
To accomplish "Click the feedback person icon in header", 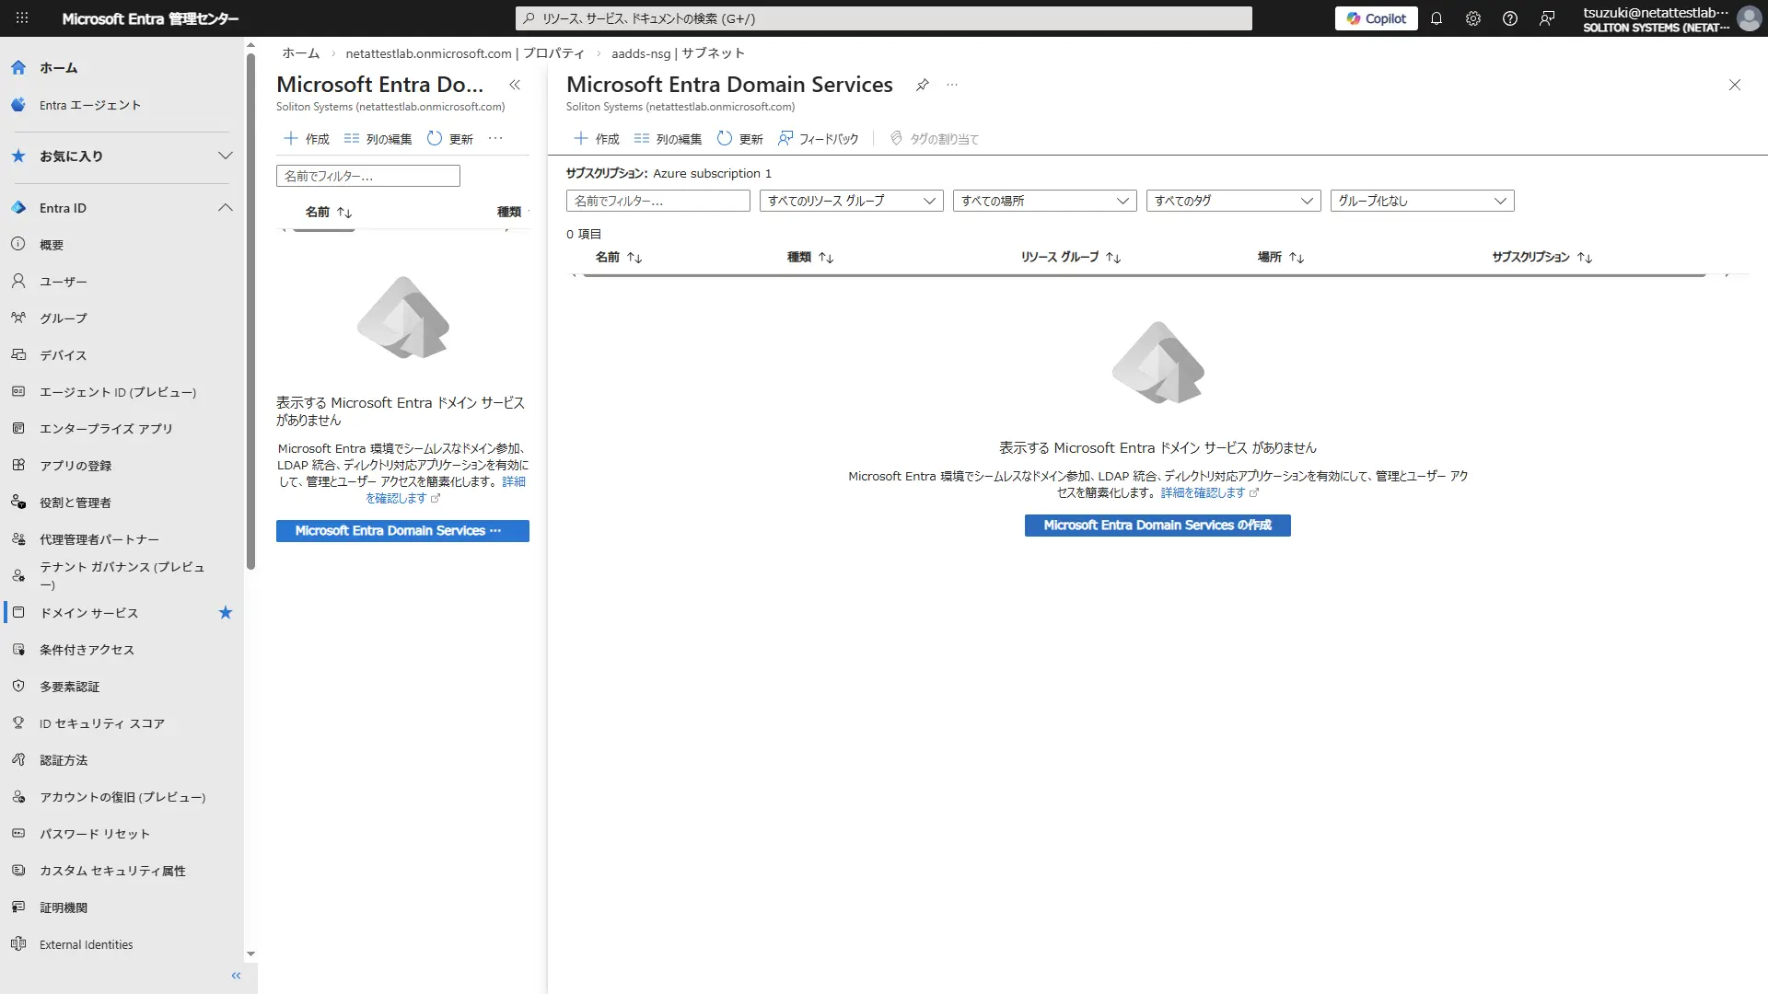I will click(x=1547, y=18).
